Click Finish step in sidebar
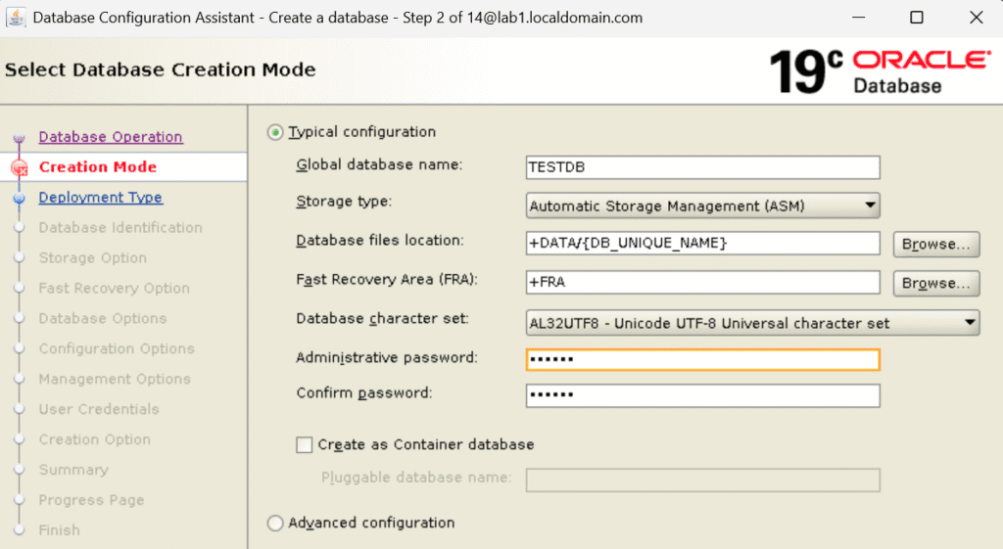1003x549 pixels. coord(60,530)
